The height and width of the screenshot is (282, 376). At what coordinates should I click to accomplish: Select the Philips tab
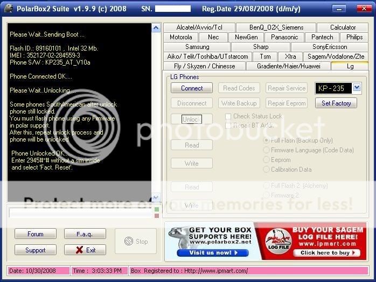click(x=354, y=37)
